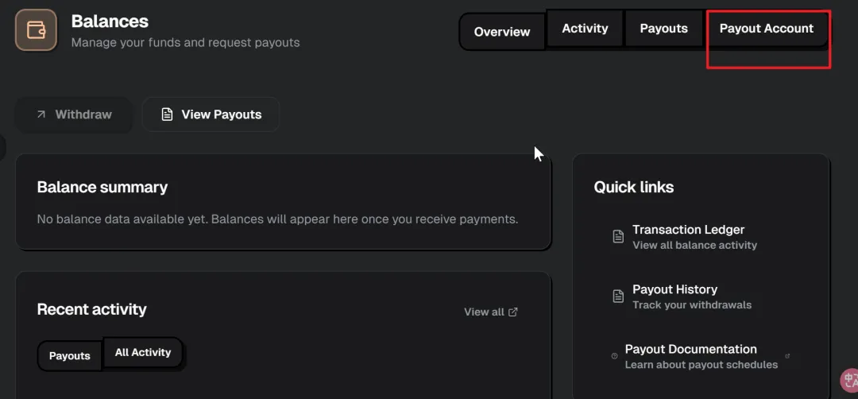Click the external-link icon beside View all
858x399 pixels.
click(x=513, y=312)
